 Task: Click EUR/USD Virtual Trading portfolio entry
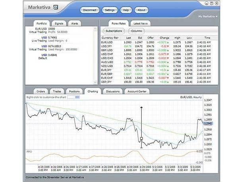pyautogui.click(x=48, y=31)
